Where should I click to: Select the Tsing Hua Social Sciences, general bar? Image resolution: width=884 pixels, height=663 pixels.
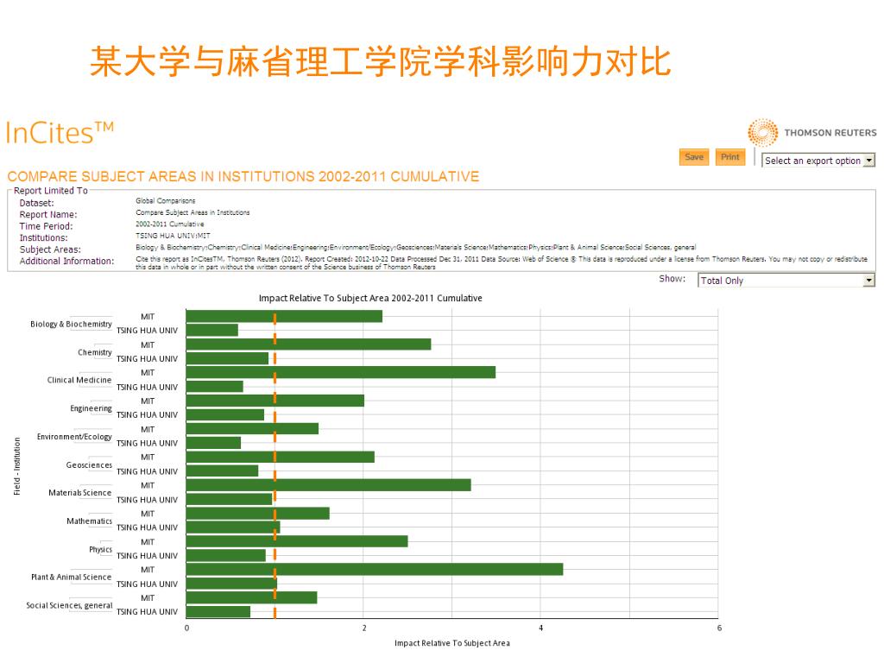218,612
